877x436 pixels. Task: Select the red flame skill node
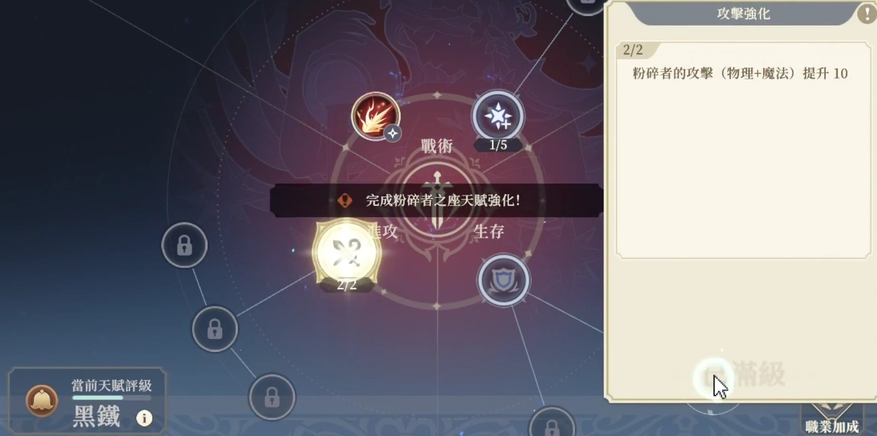click(375, 116)
